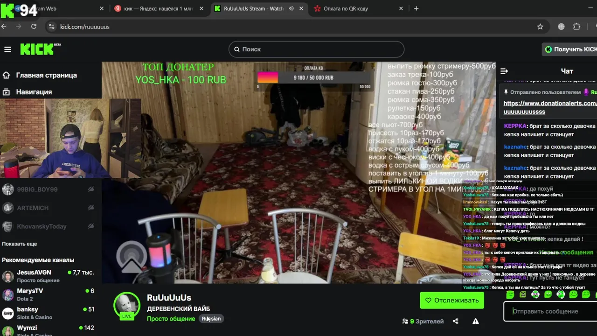
Task: Click the donation goal progress bar
Action: click(314, 77)
